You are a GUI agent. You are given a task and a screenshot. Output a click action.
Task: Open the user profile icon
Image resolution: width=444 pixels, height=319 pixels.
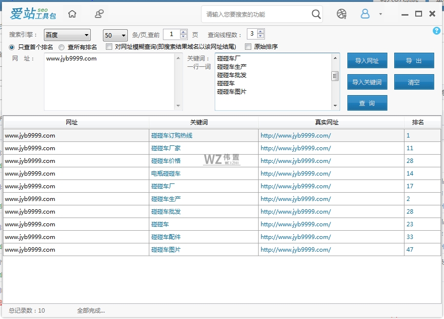click(365, 14)
